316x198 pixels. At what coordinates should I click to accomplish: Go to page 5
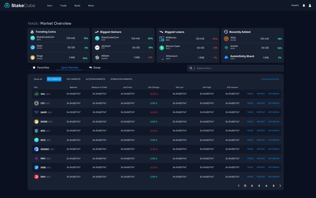(x=274, y=186)
